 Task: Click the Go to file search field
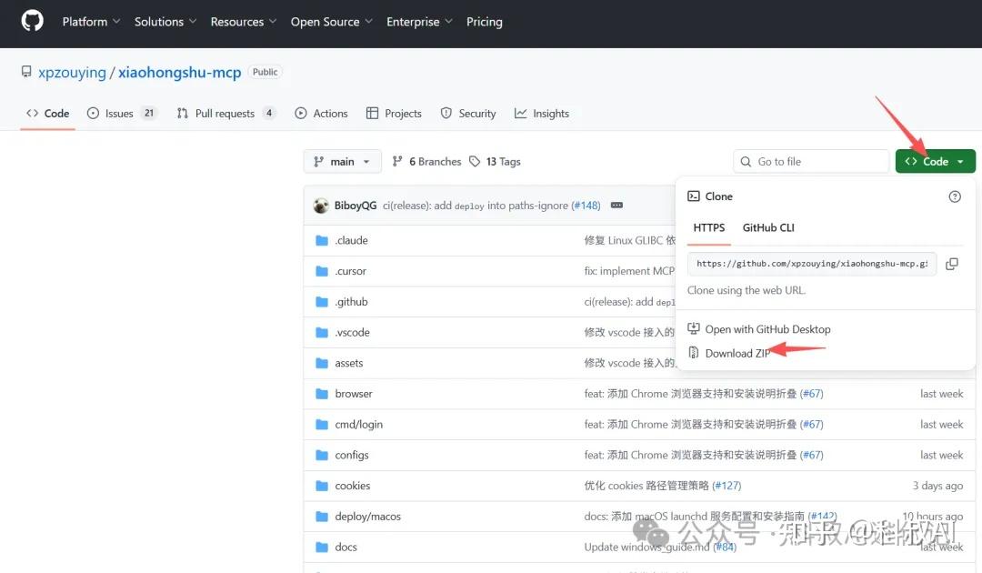811,162
